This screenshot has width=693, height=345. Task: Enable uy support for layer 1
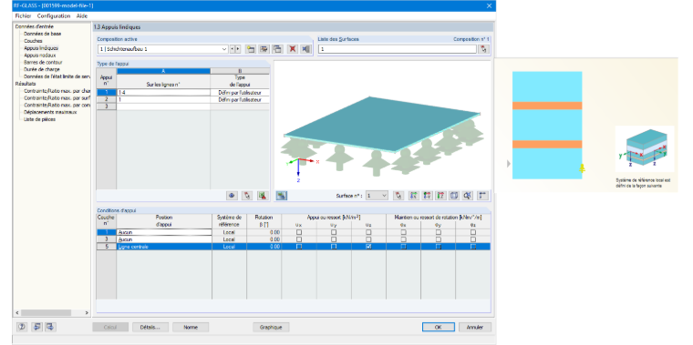334,232
